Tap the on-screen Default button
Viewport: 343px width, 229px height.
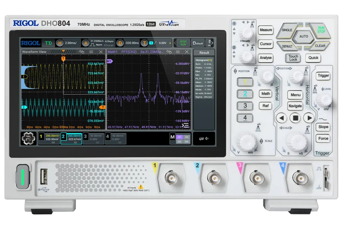pos(198,43)
